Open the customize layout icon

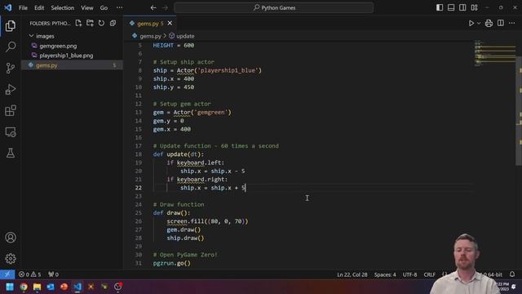(x=475, y=7)
